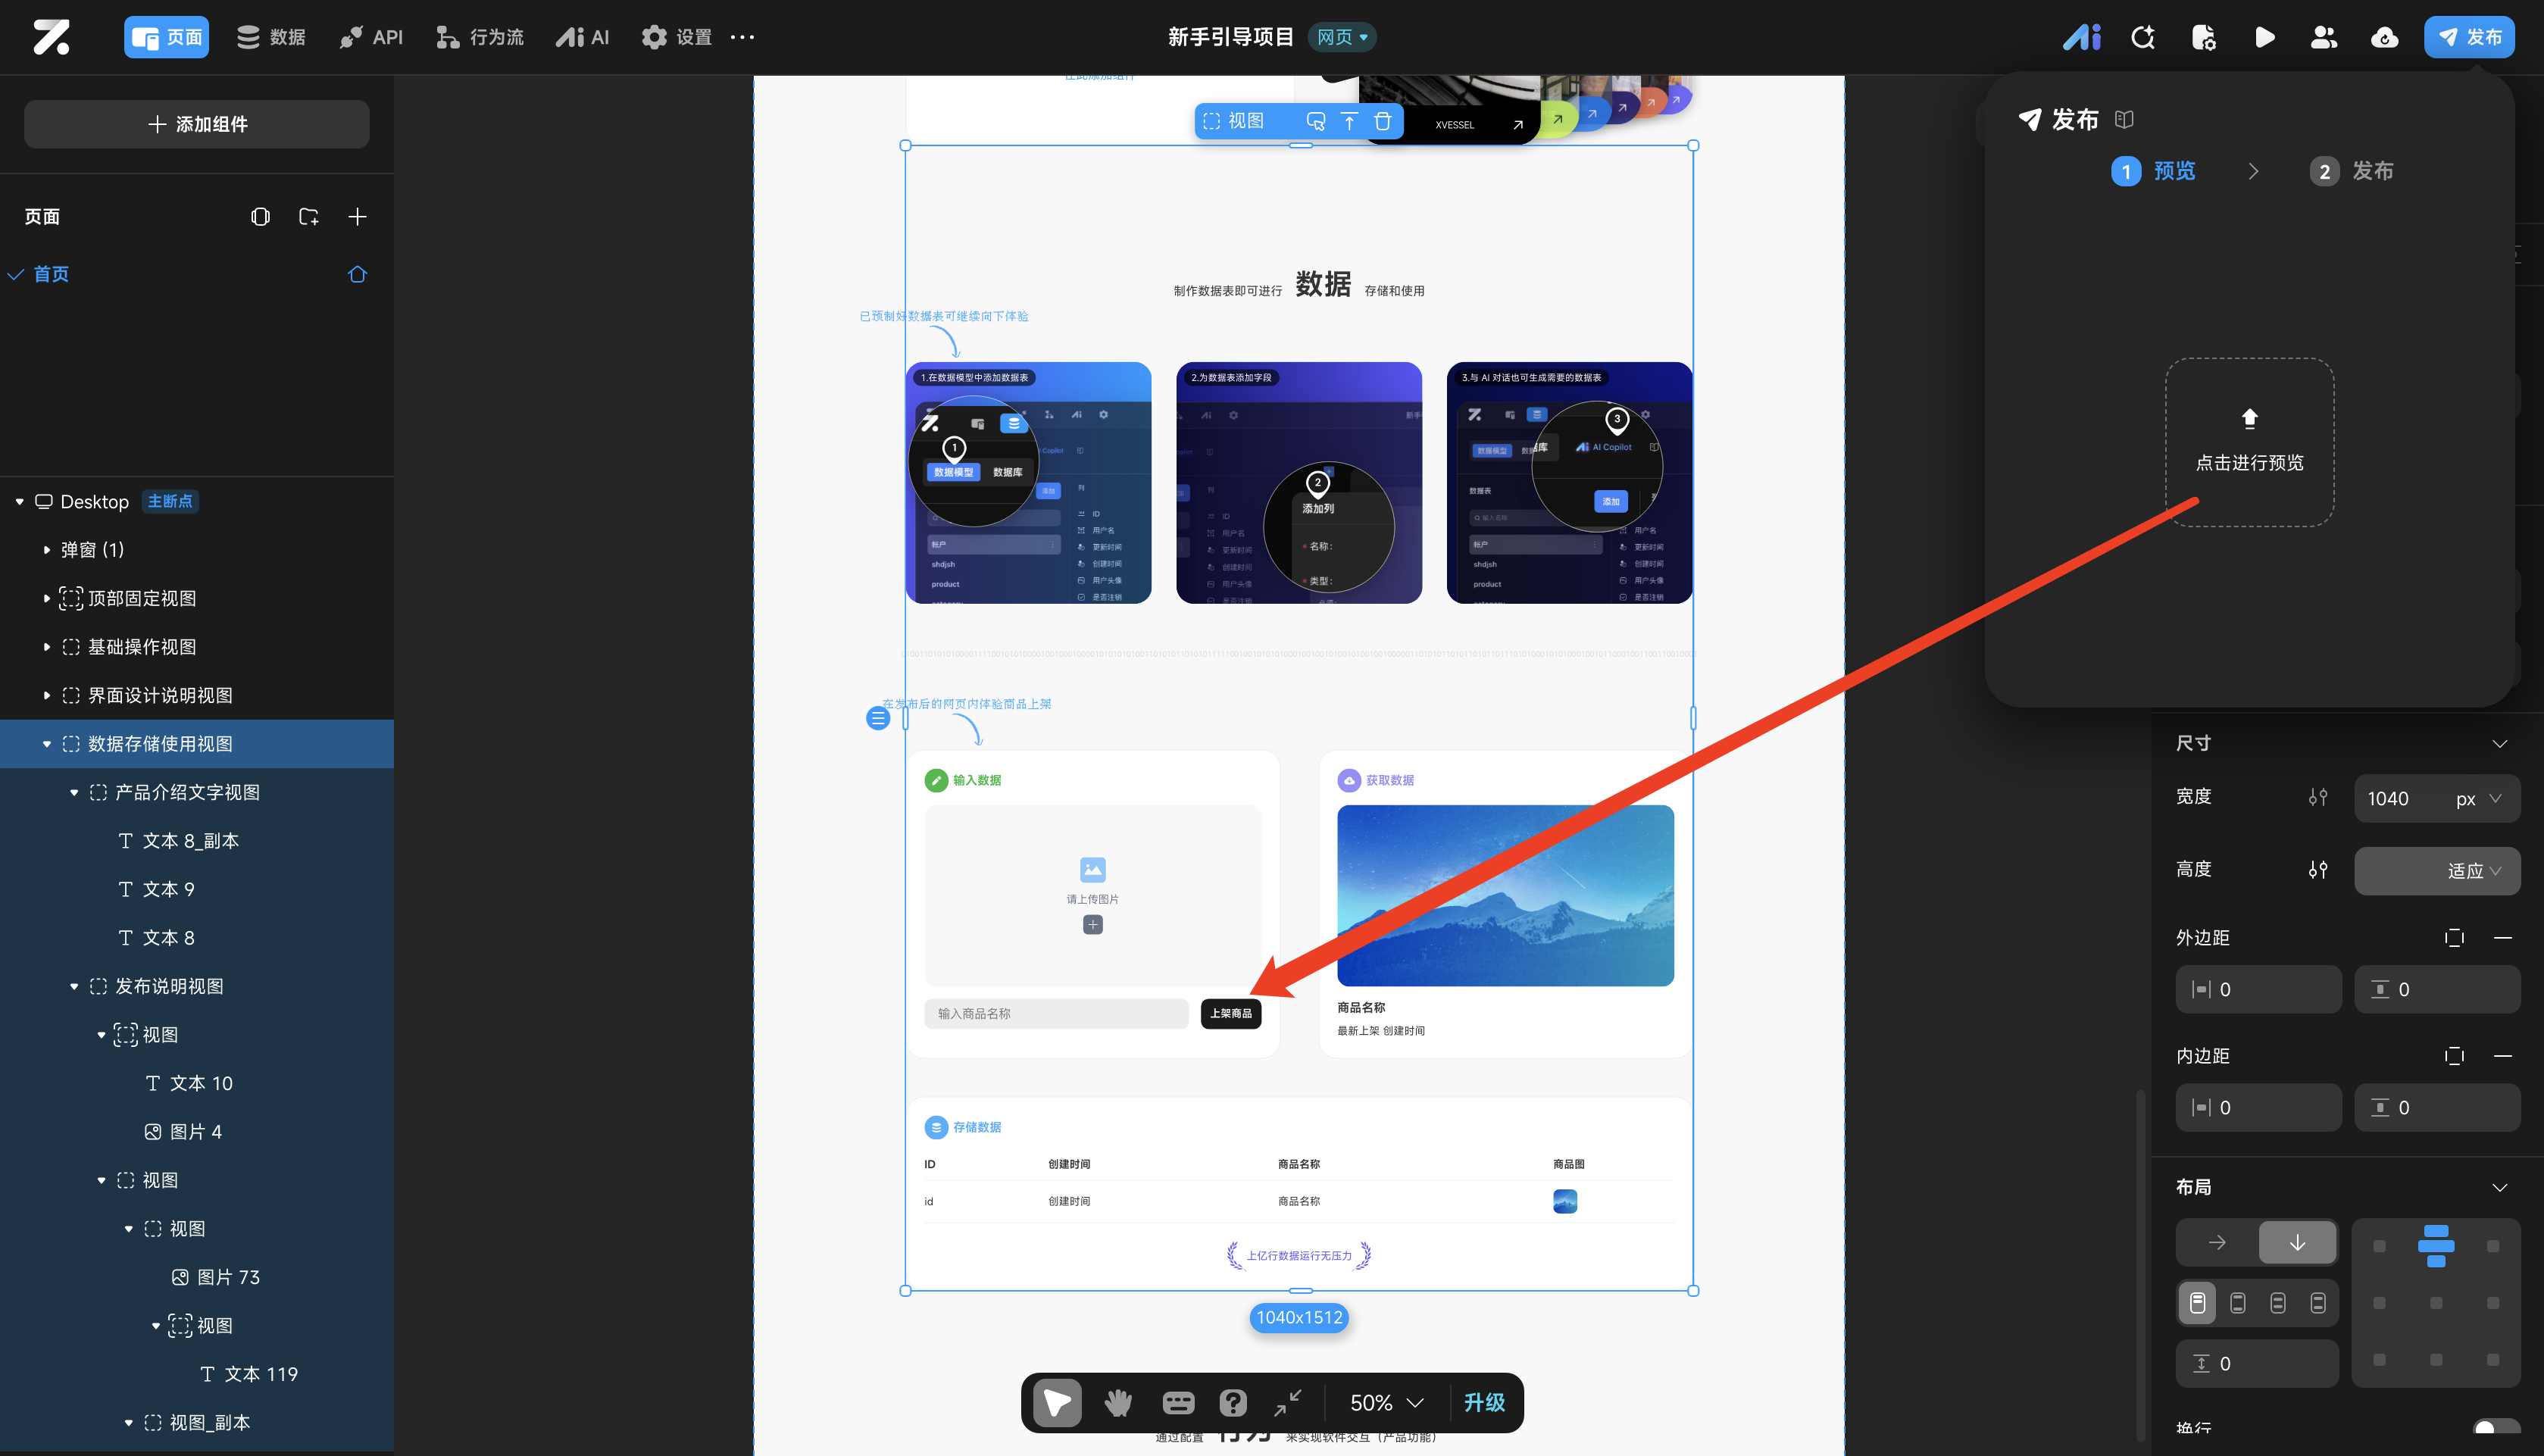The image size is (2544, 1456).
Task: Click the 点击进行预览 upload area
Action: [2249, 442]
